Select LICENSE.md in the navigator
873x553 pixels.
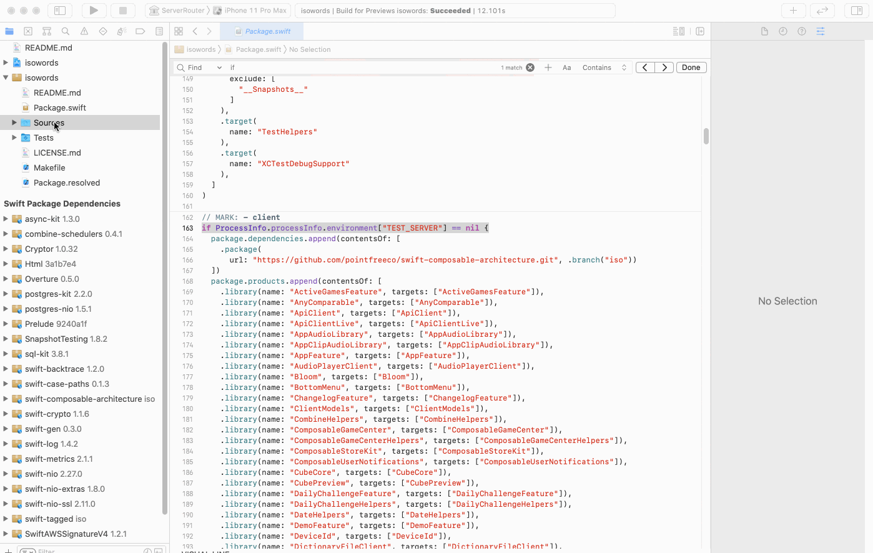coord(57,152)
